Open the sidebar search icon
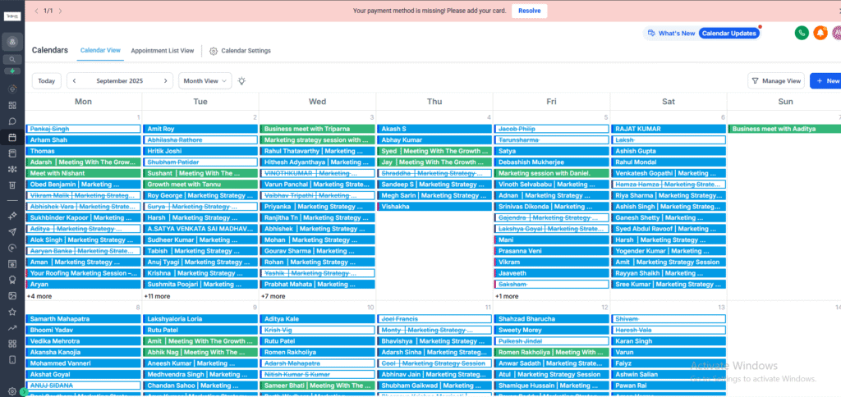 11,59
